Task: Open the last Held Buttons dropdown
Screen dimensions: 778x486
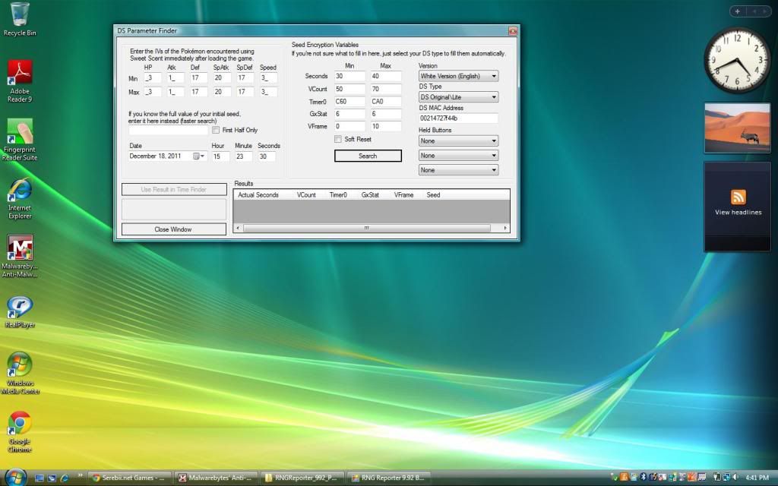Action: tap(458, 169)
